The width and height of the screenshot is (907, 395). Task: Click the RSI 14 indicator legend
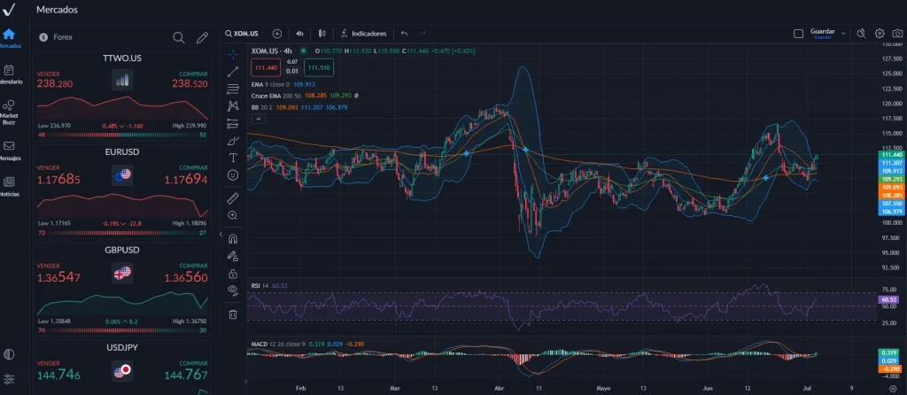260,286
